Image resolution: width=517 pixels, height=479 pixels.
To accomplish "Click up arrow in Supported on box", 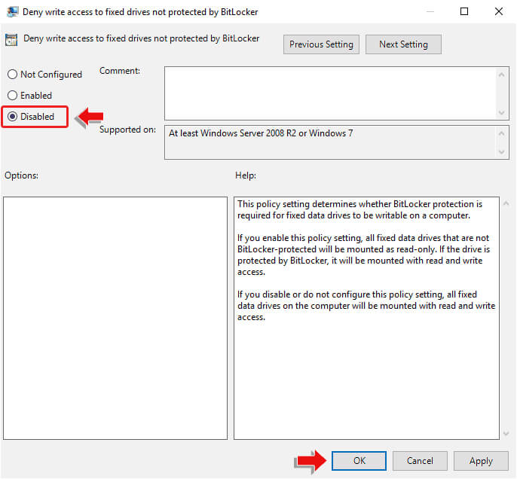I will coord(503,133).
